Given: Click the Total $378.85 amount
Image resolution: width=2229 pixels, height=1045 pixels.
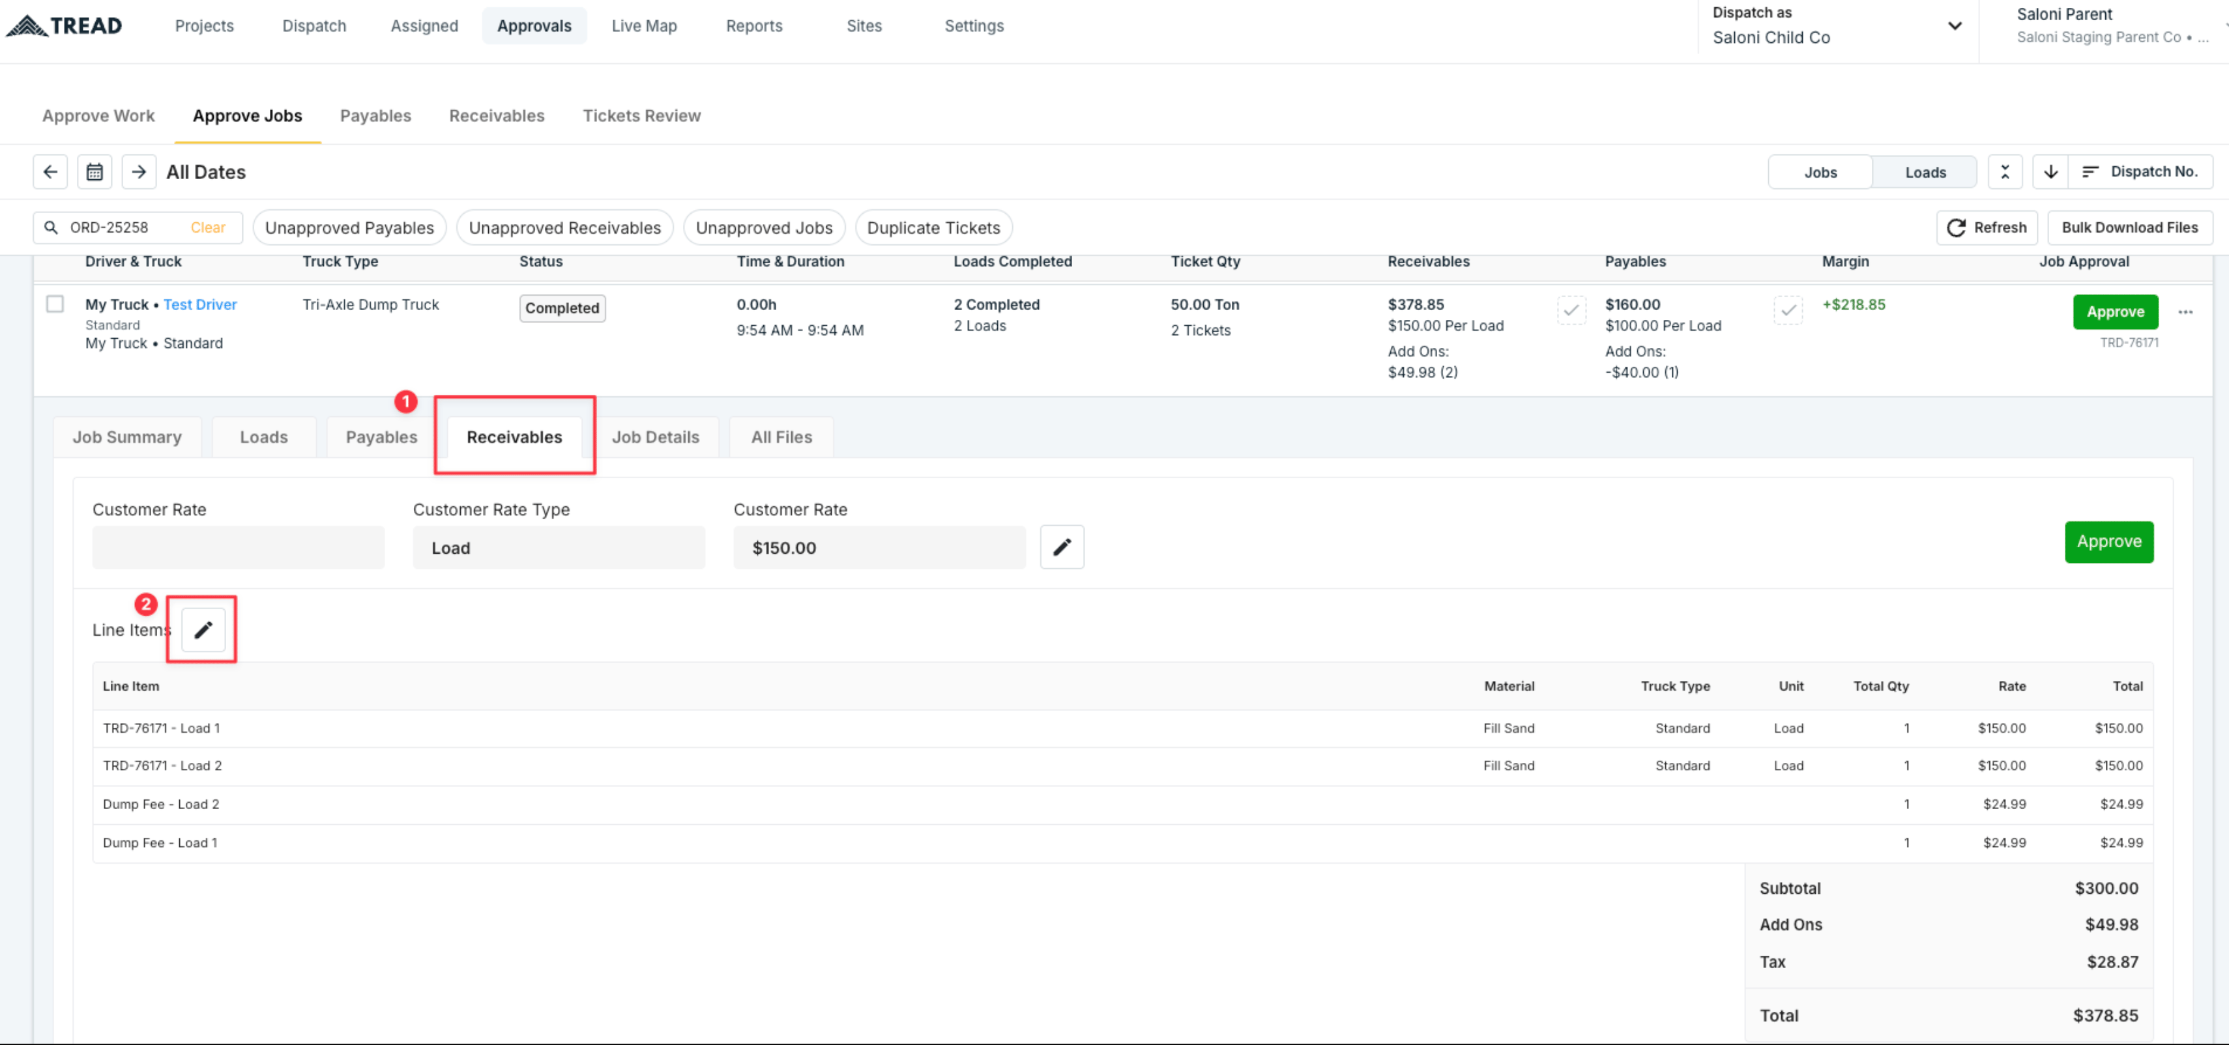Looking at the screenshot, I should 2105,1016.
